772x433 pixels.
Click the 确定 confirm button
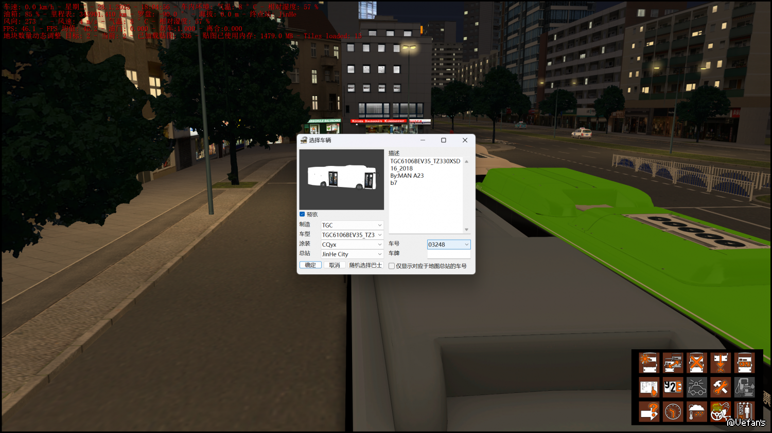(x=310, y=265)
